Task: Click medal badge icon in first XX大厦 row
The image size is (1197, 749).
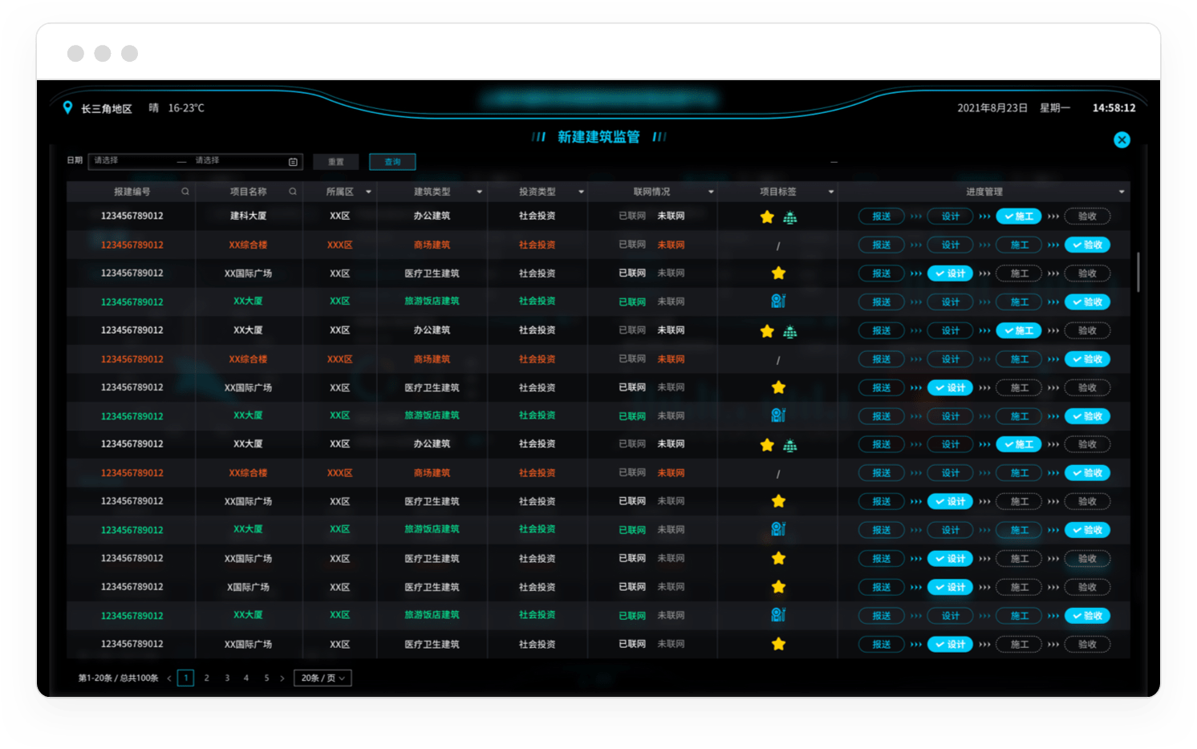Action: click(777, 302)
